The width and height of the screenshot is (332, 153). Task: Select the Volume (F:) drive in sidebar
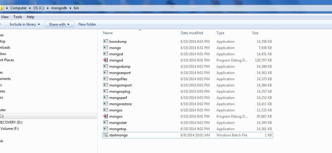coord(9,128)
